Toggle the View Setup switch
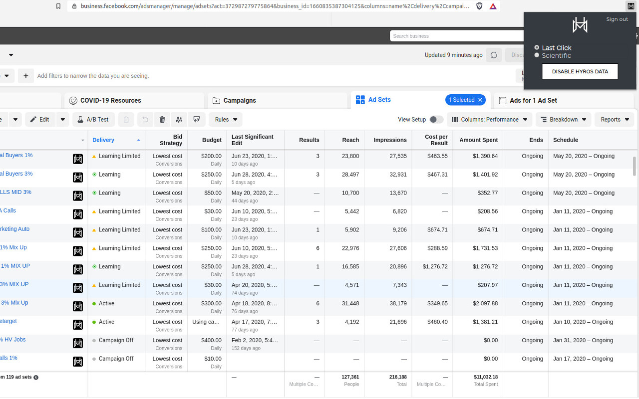The width and height of the screenshot is (639, 399). click(x=436, y=120)
